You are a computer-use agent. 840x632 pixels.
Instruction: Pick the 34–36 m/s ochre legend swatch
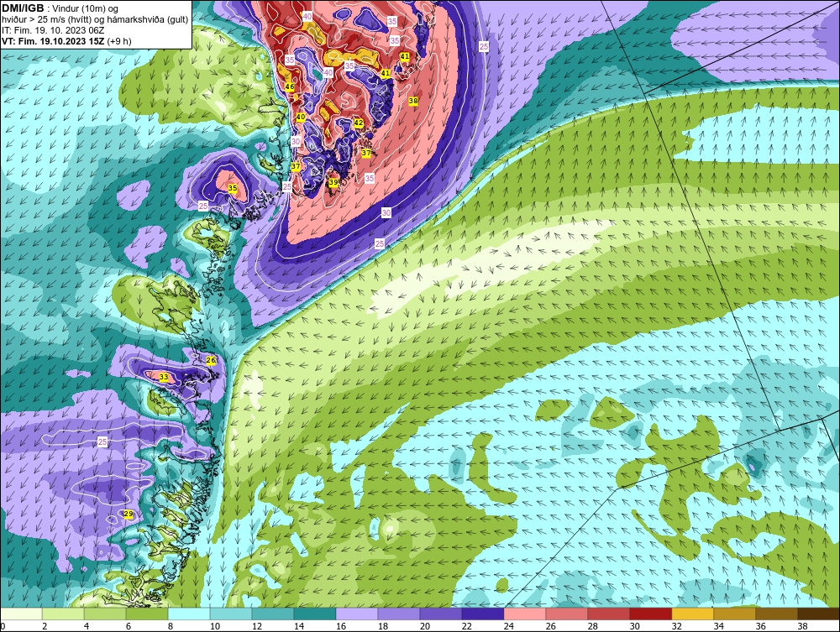click(x=734, y=614)
